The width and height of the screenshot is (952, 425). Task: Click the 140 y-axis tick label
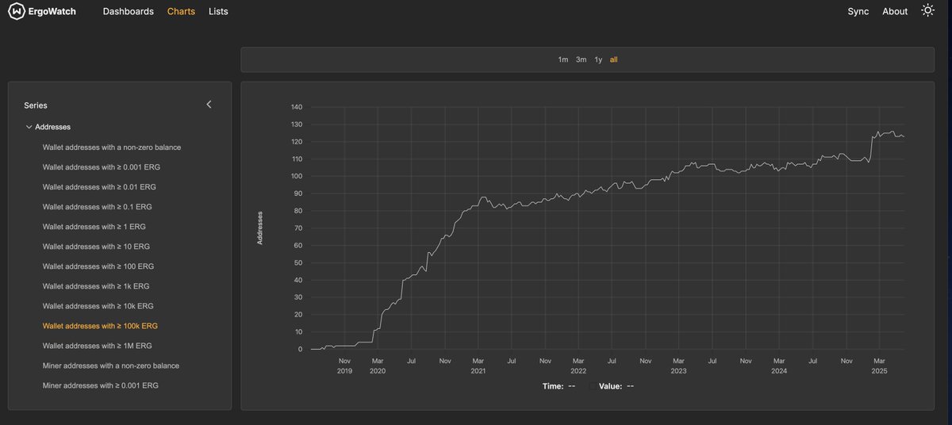(297, 107)
